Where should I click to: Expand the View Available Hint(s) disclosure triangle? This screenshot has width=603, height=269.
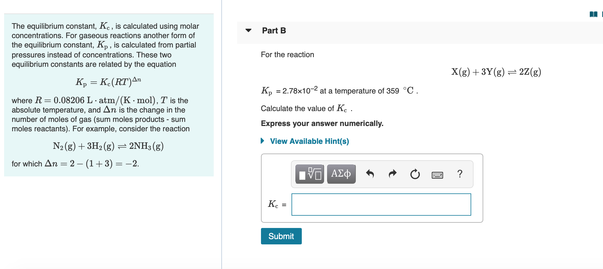[x=262, y=141]
